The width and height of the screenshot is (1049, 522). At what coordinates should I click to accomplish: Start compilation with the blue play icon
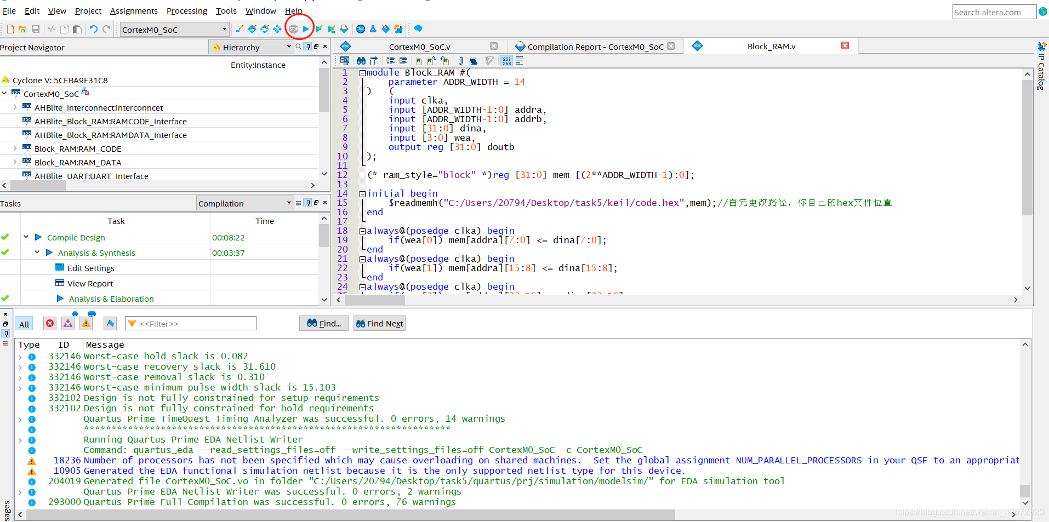[306, 29]
